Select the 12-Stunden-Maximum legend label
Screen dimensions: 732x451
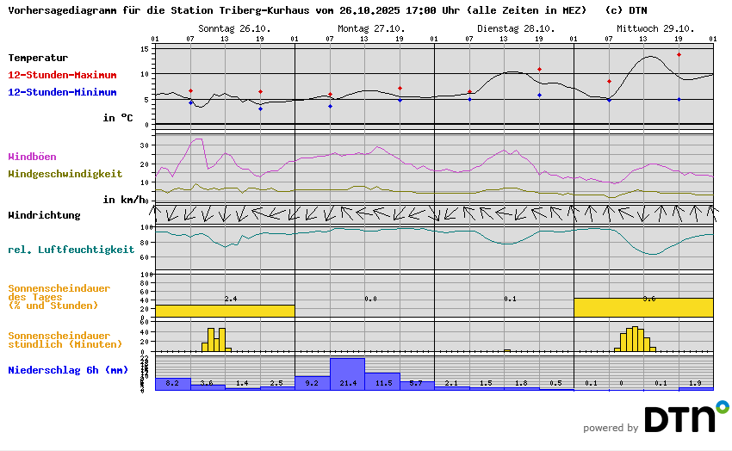[x=62, y=75]
